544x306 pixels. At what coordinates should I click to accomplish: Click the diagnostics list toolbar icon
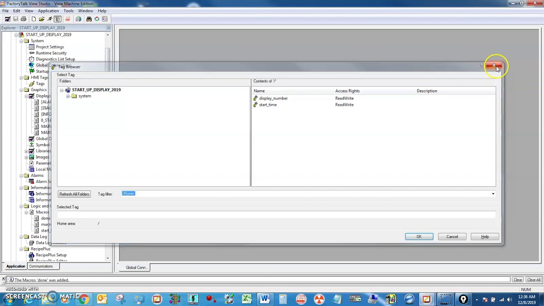tap(105, 19)
